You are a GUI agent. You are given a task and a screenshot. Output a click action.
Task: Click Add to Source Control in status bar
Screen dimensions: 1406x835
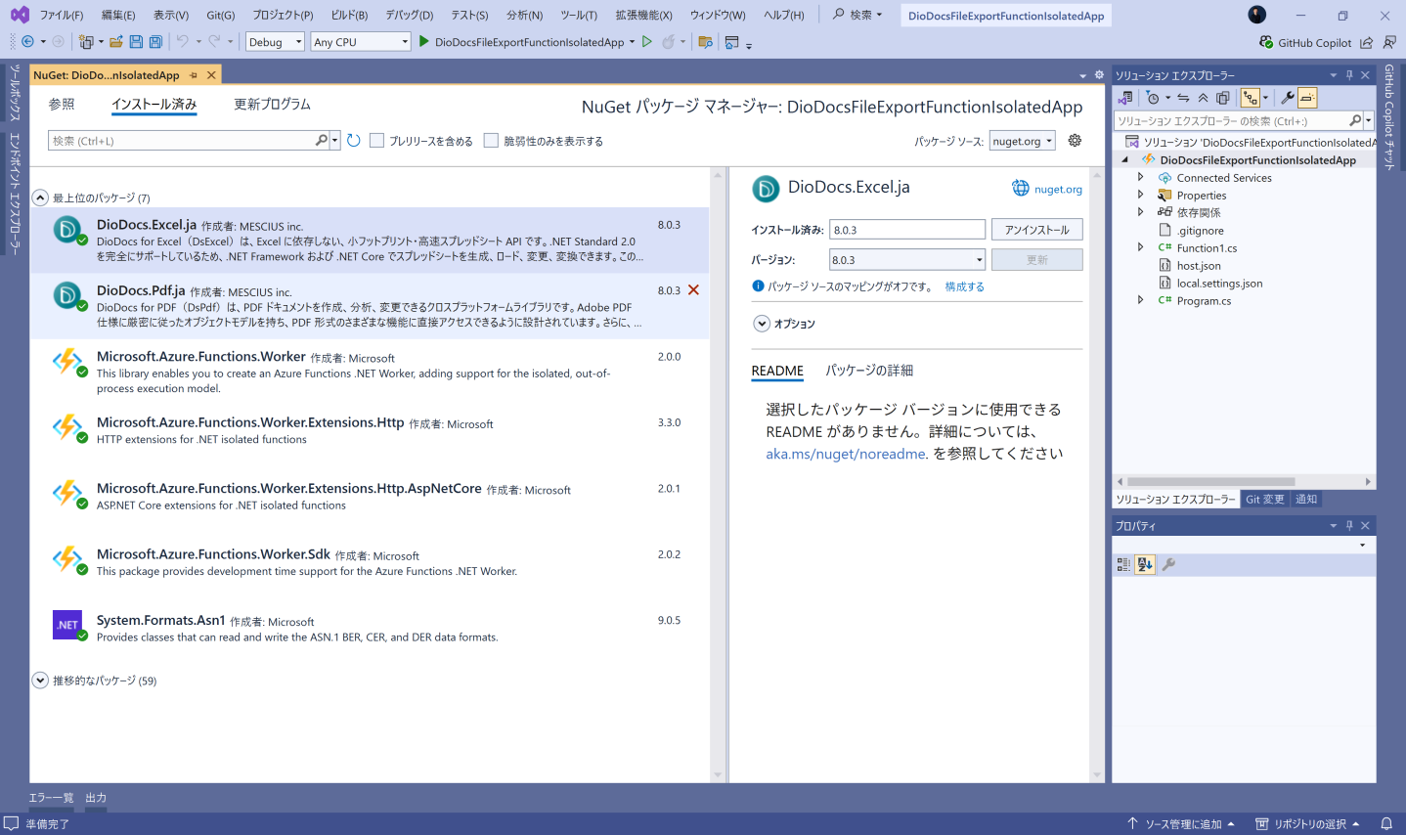1181,824
